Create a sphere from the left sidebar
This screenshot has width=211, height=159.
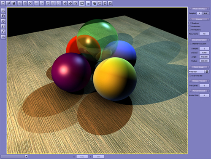tap(3, 21)
